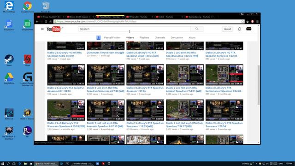Open Logitech Gaming Software shortcut
This screenshot has height=166, width=295.
pos(28,79)
